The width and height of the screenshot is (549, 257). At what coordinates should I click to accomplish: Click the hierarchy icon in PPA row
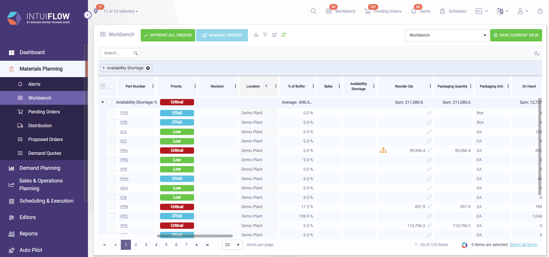(383, 151)
